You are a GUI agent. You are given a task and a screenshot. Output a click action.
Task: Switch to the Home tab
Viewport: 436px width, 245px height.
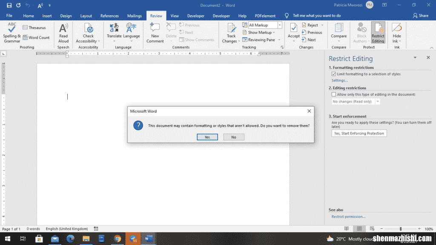click(x=29, y=16)
